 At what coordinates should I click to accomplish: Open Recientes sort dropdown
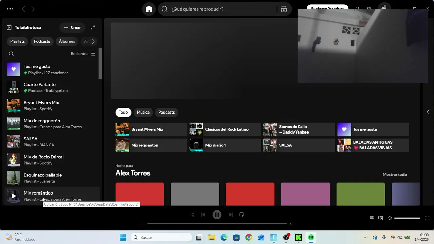click(x=83, y=54)
